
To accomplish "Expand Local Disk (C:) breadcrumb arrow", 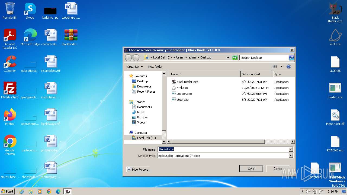I will tap(174, 57).
